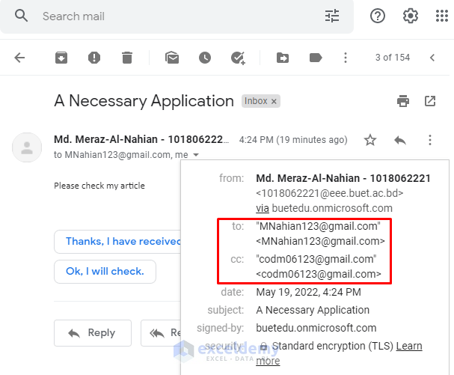This screenshot has width=454, height=375.
Task: Add this email to Tasks
Action: tap(239, 58)
